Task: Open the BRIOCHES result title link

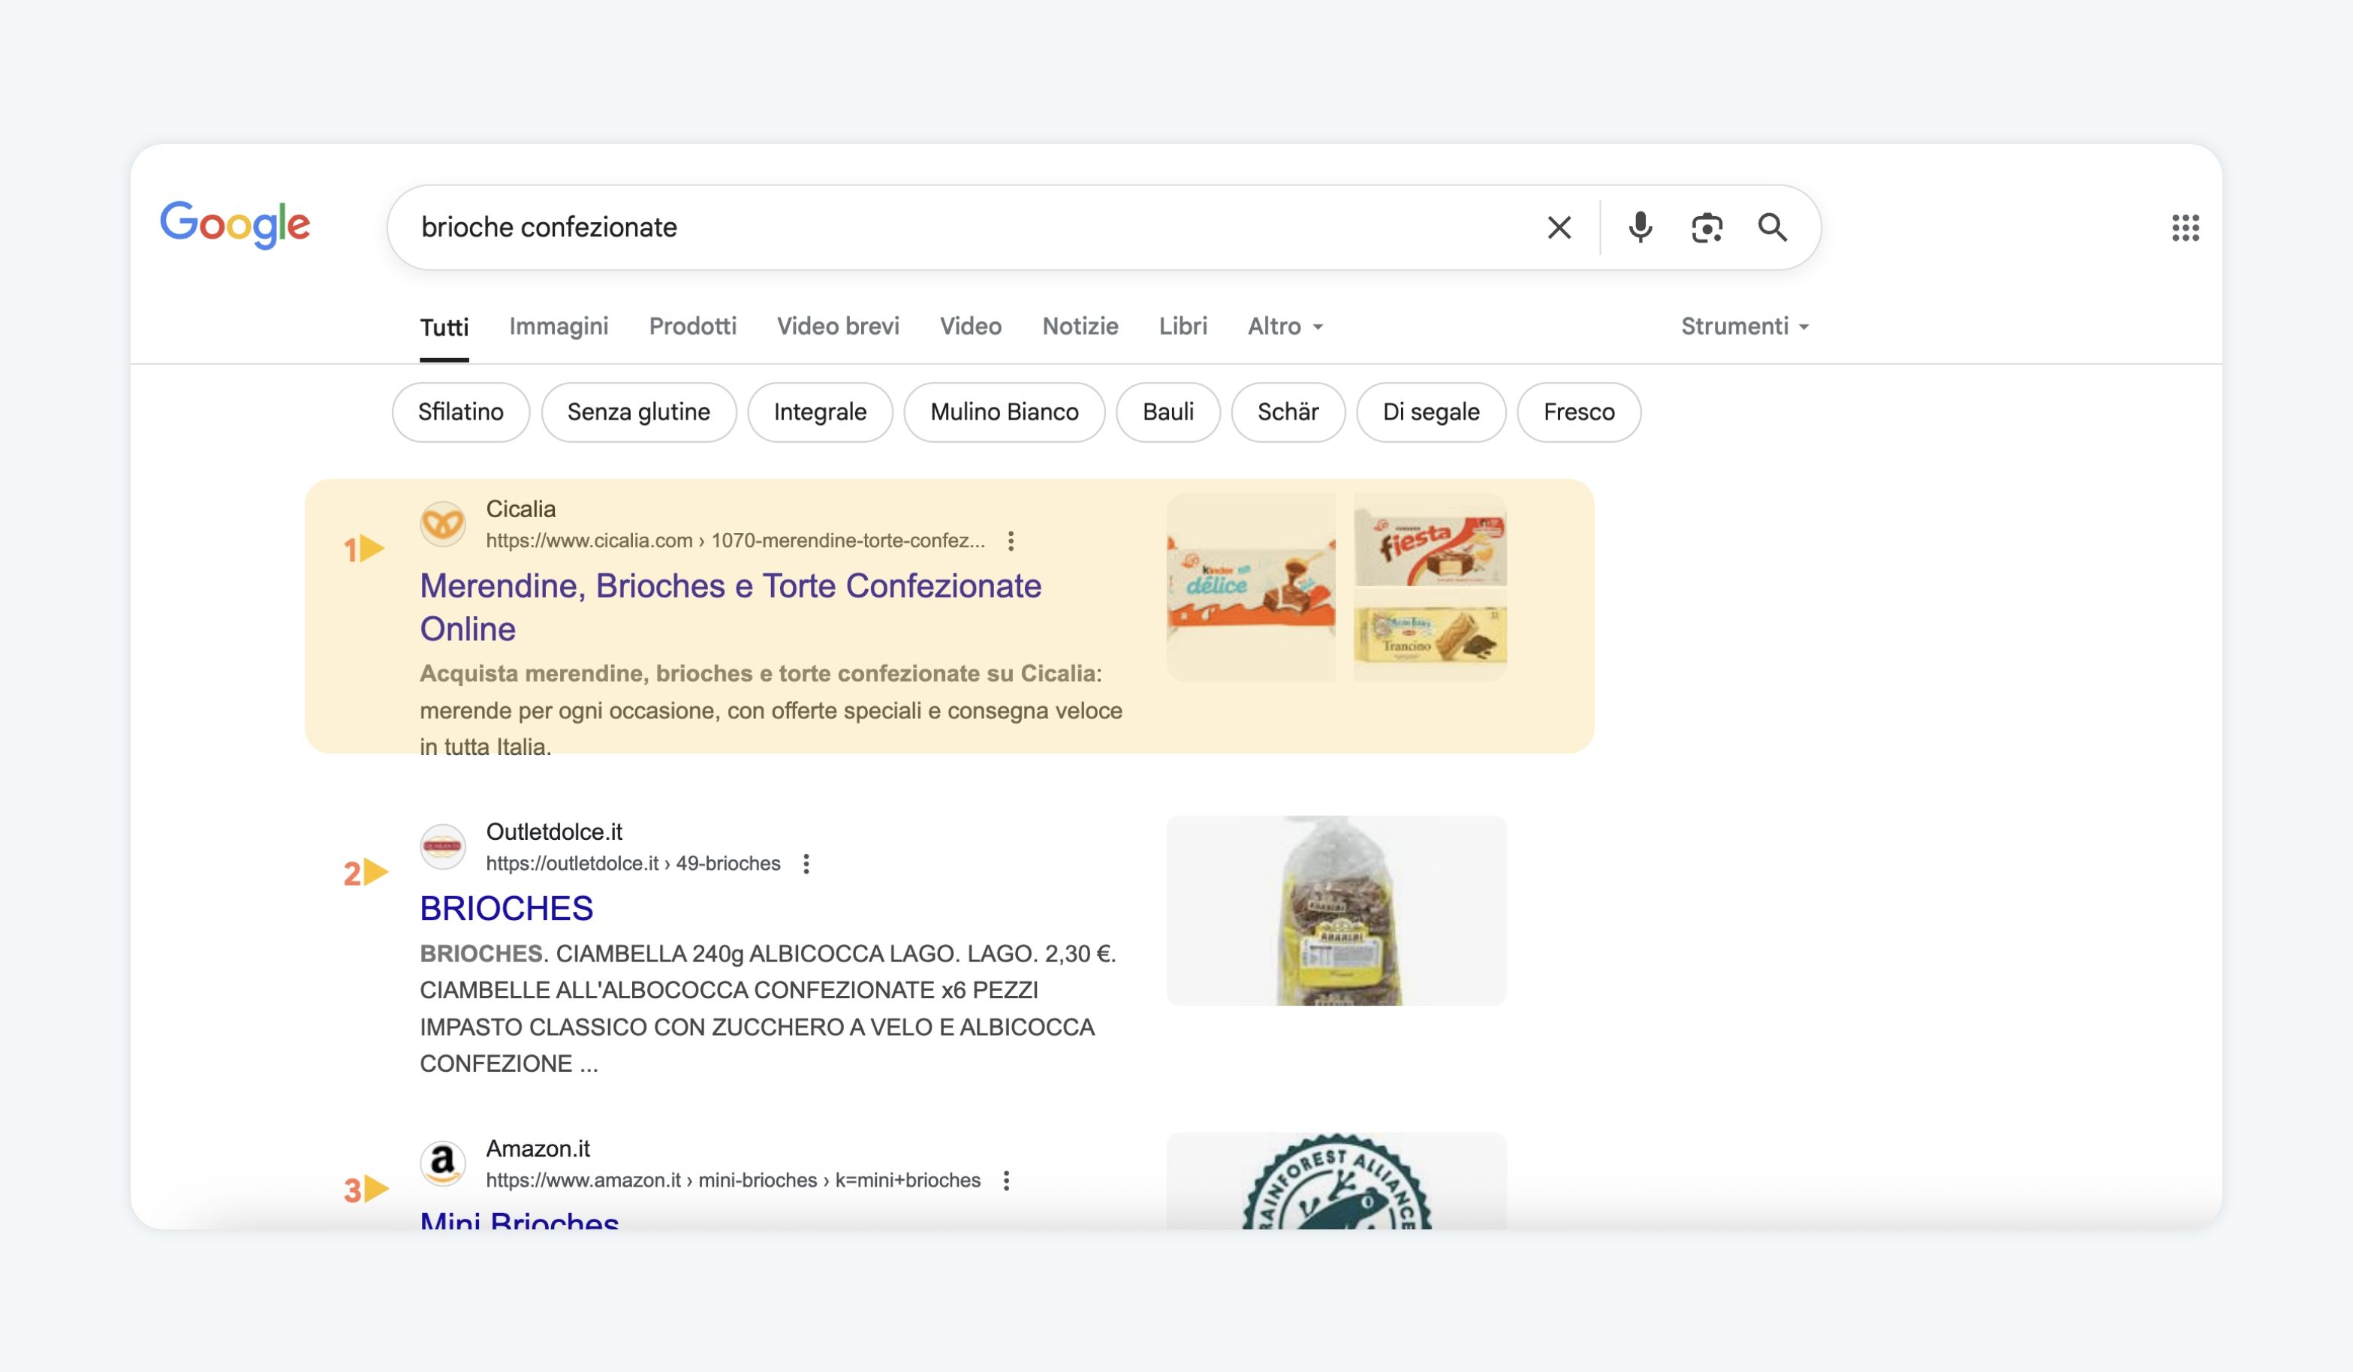Action: click(506, 909)
